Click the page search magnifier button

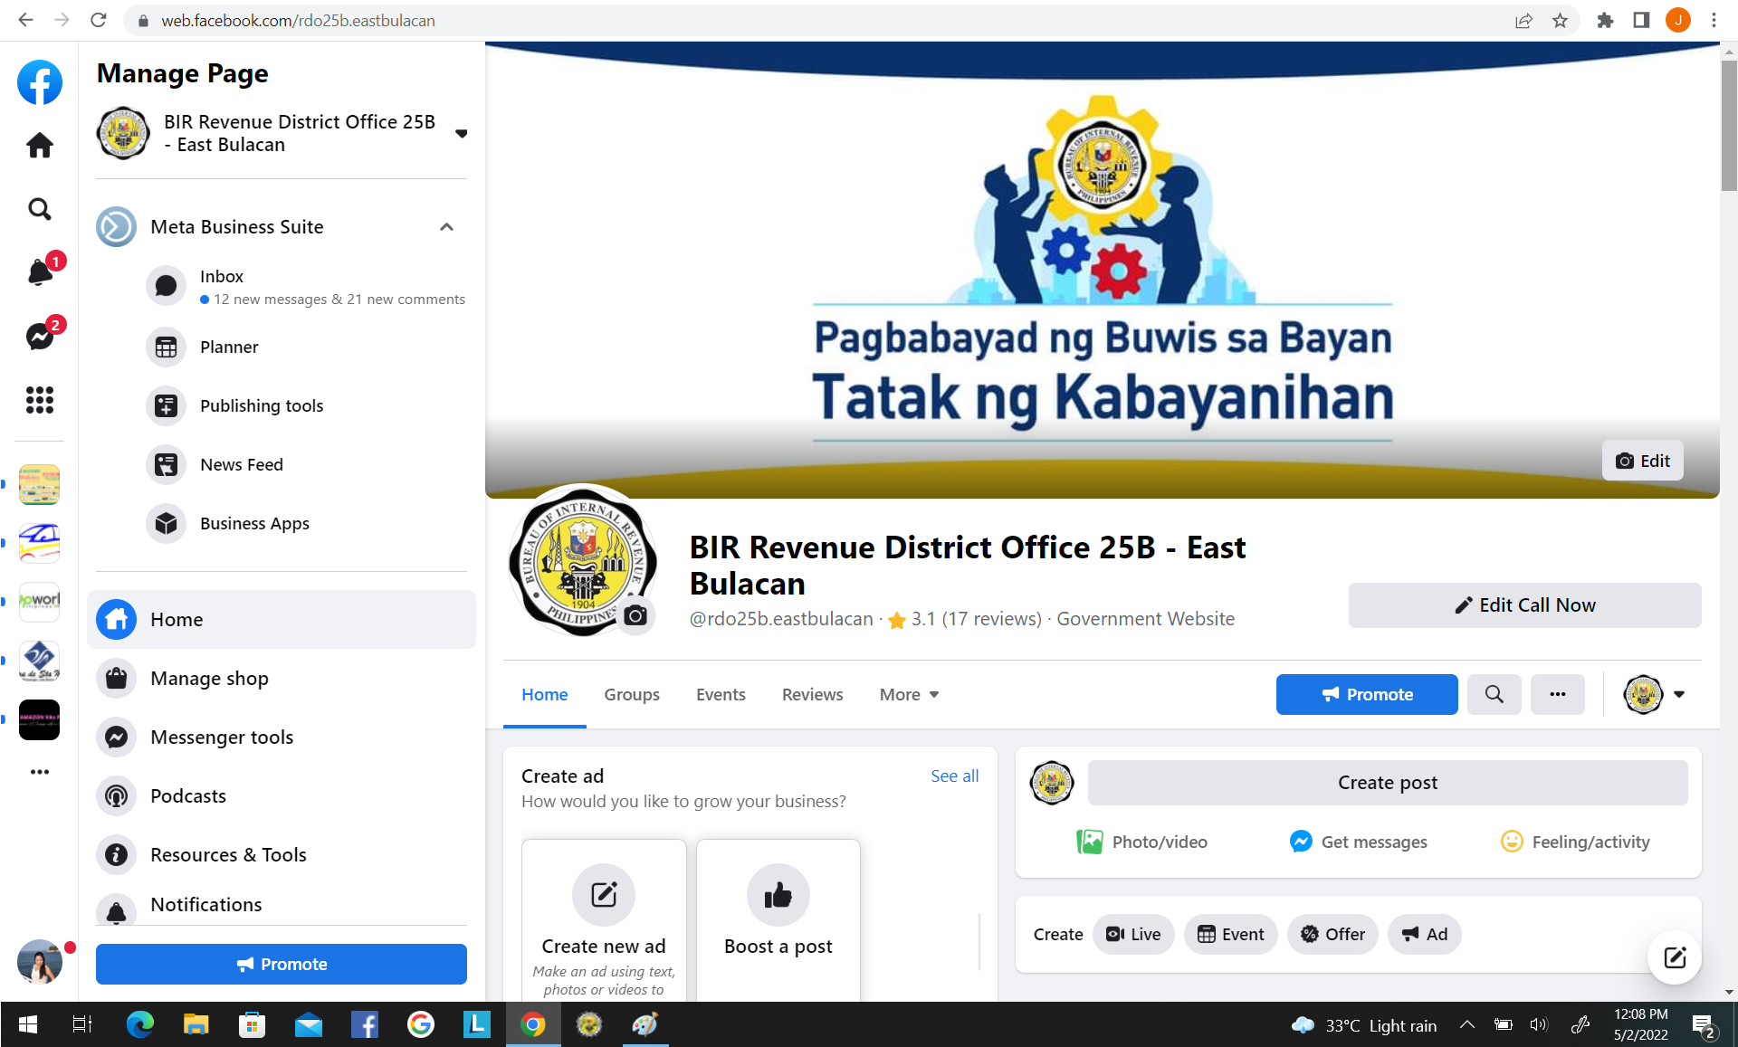1494,694
